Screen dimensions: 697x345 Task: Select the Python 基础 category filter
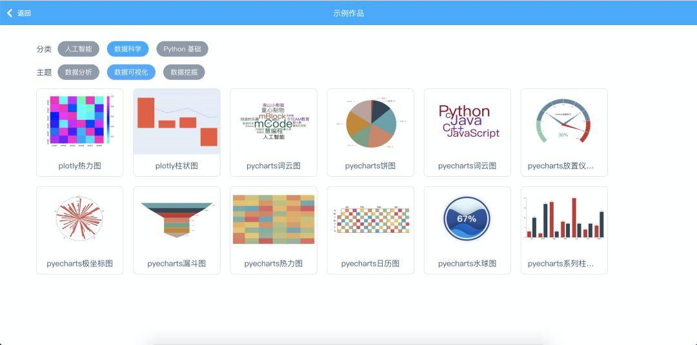tap(182, 49)
